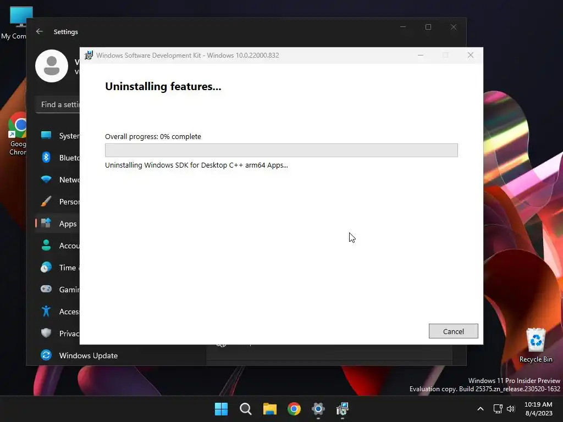
Task: Switch to SDK installer taskbar icon
Action: (x=343, y=409)
